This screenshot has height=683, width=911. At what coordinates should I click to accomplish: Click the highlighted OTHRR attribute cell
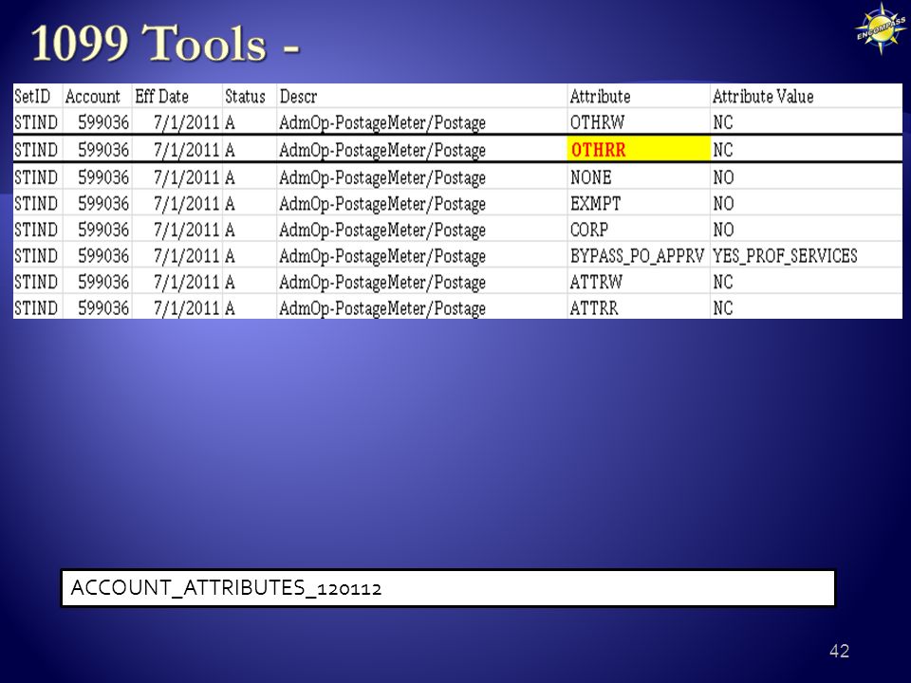639,149
